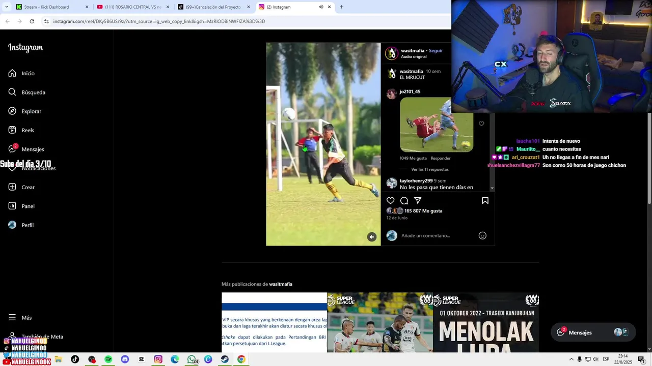The height and width of the screenshot is (366, 652).
Task: Open volume control in system tray
Action: pos(595,359)
